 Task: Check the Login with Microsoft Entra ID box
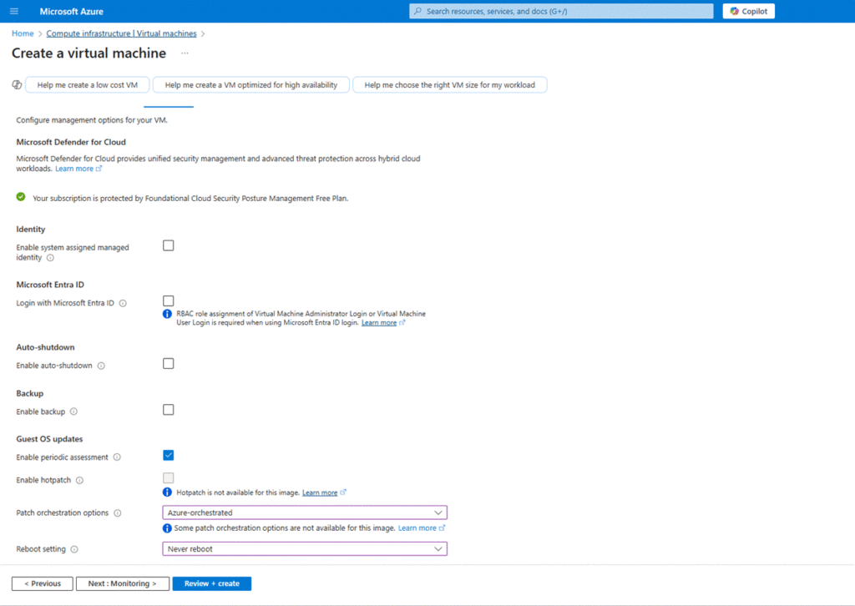tap(169, 300)
